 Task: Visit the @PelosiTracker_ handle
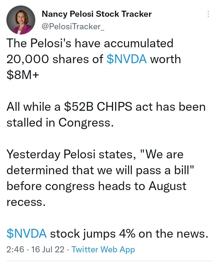(x=73, y=27)
